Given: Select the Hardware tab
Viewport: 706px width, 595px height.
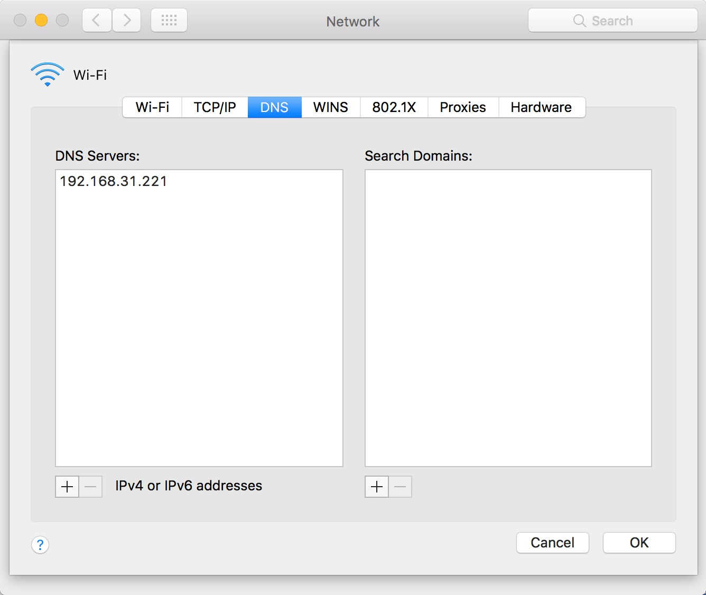Looking at the screenshot, I should 541,107.
